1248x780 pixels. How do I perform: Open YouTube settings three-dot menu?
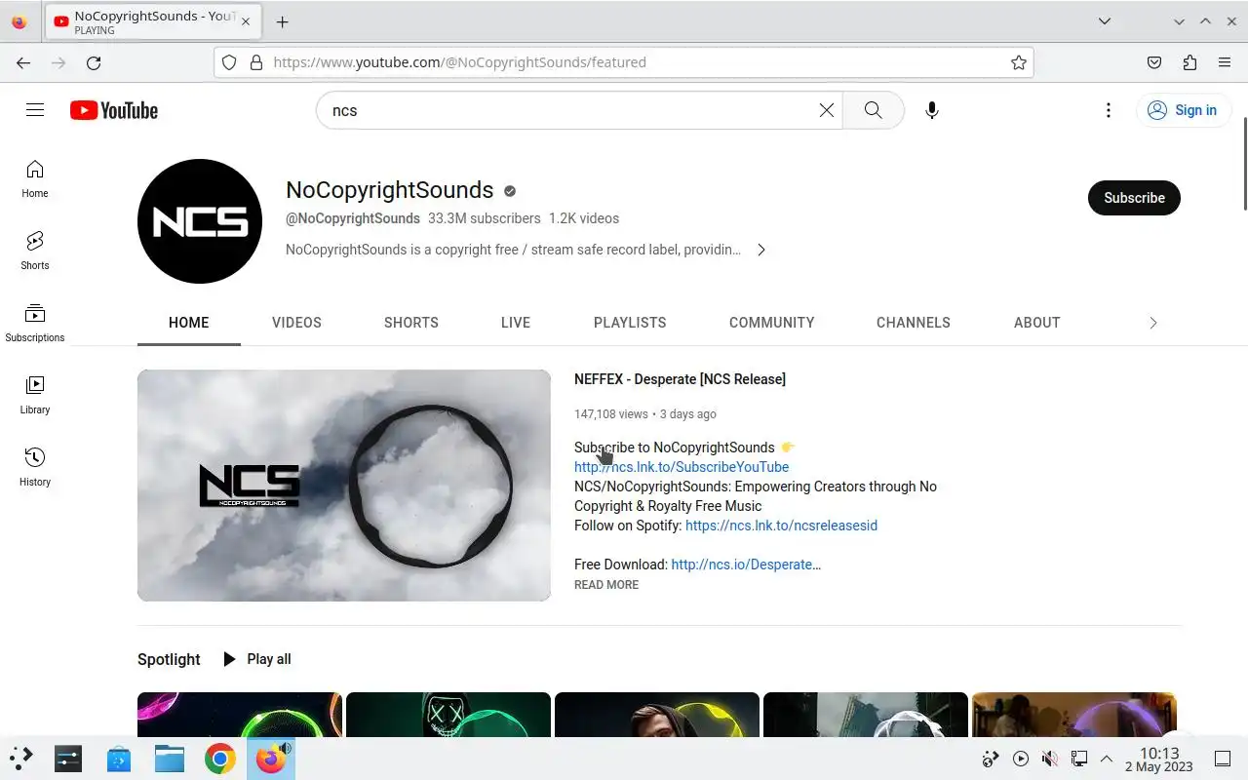coord(1109,110)
